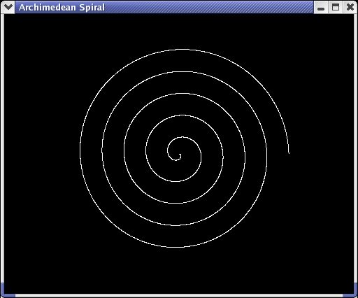Click the top of the smallest inner spiral loop

(x=182, y=137)
